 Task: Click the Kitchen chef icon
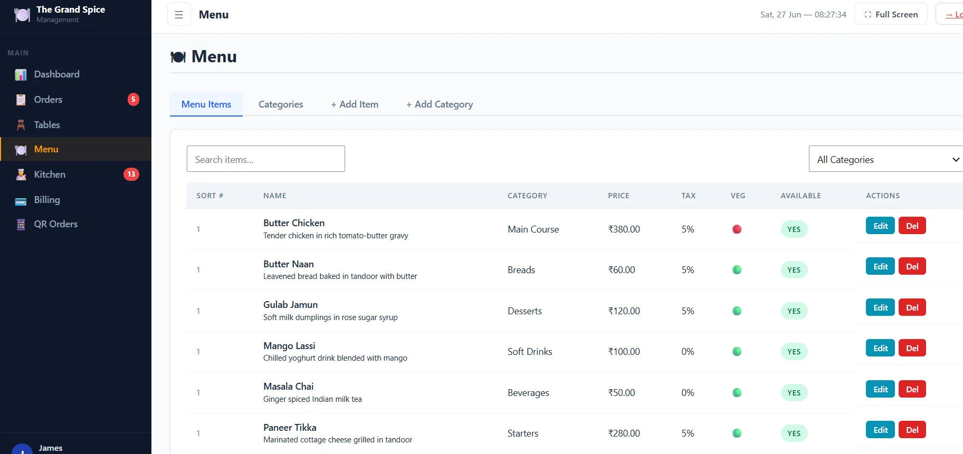21,175
